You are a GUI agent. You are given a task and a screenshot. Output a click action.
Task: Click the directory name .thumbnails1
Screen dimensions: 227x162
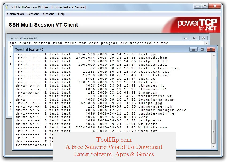pyautogui.click(x=153, y=89)
